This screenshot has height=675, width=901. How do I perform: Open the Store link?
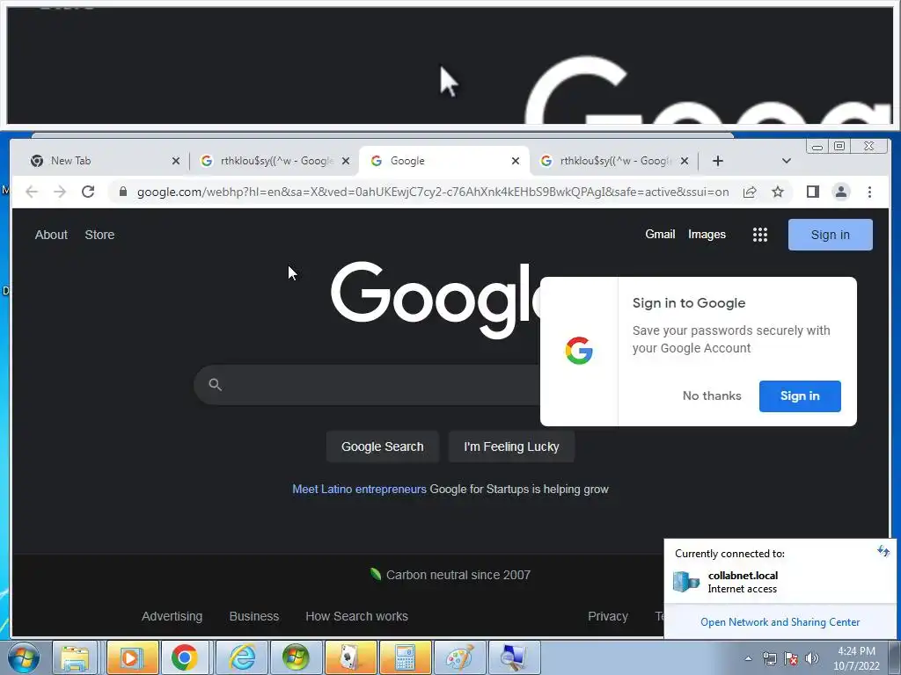tap(99, 235)
